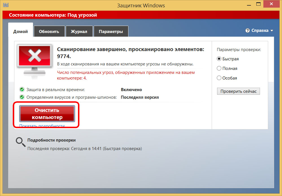Open the Справка help menu

pos(259,30)
